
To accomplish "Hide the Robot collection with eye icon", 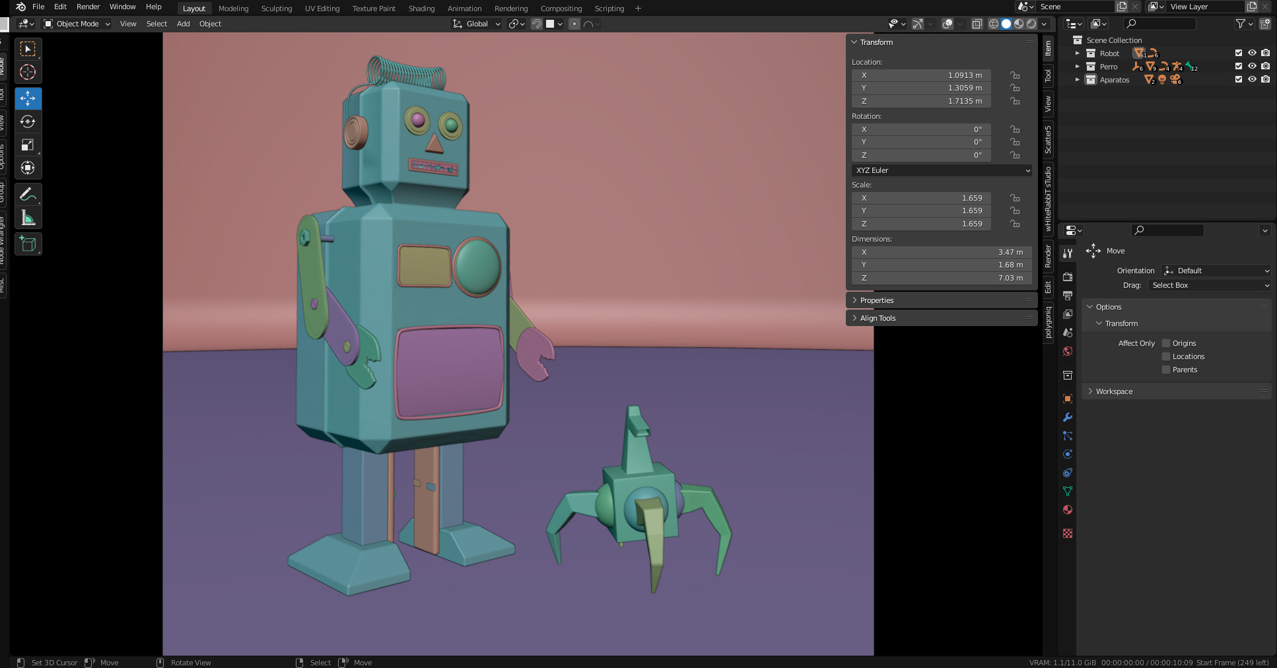I will click(1252, 53).
